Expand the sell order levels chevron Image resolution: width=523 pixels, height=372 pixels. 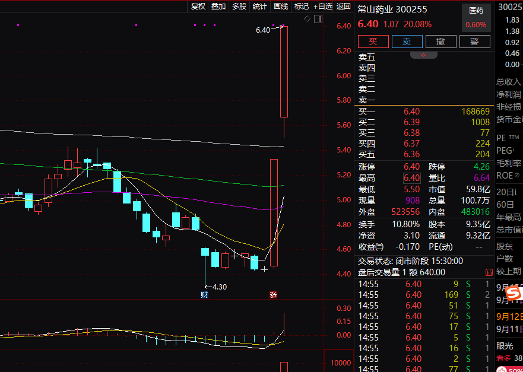pyautogui.click(x=424, y=55)
